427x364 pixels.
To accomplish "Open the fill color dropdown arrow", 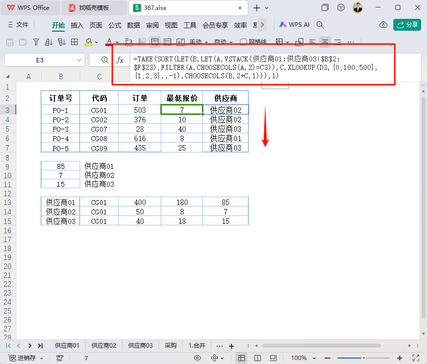I will pos(96,42).
